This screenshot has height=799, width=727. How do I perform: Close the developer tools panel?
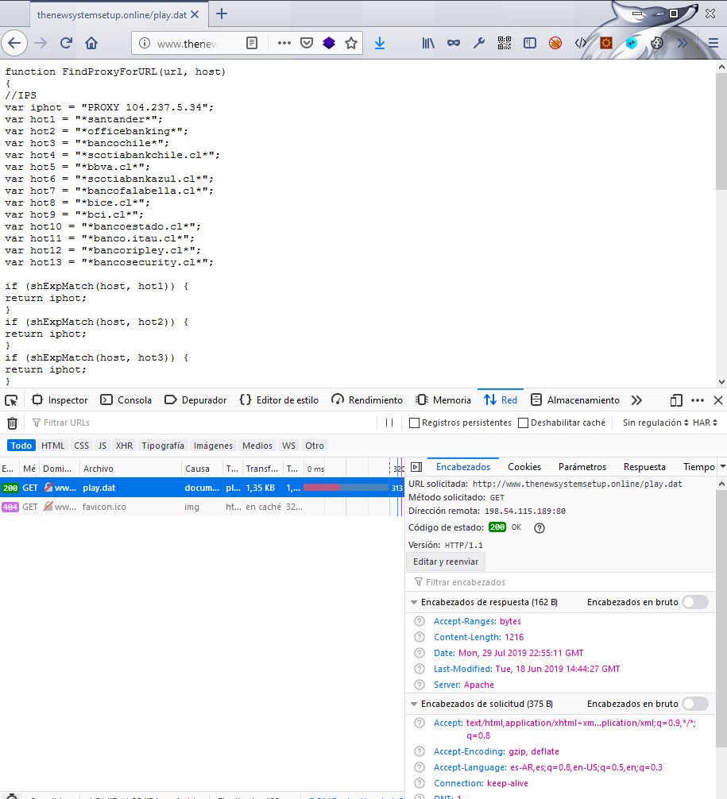point(717,400)
